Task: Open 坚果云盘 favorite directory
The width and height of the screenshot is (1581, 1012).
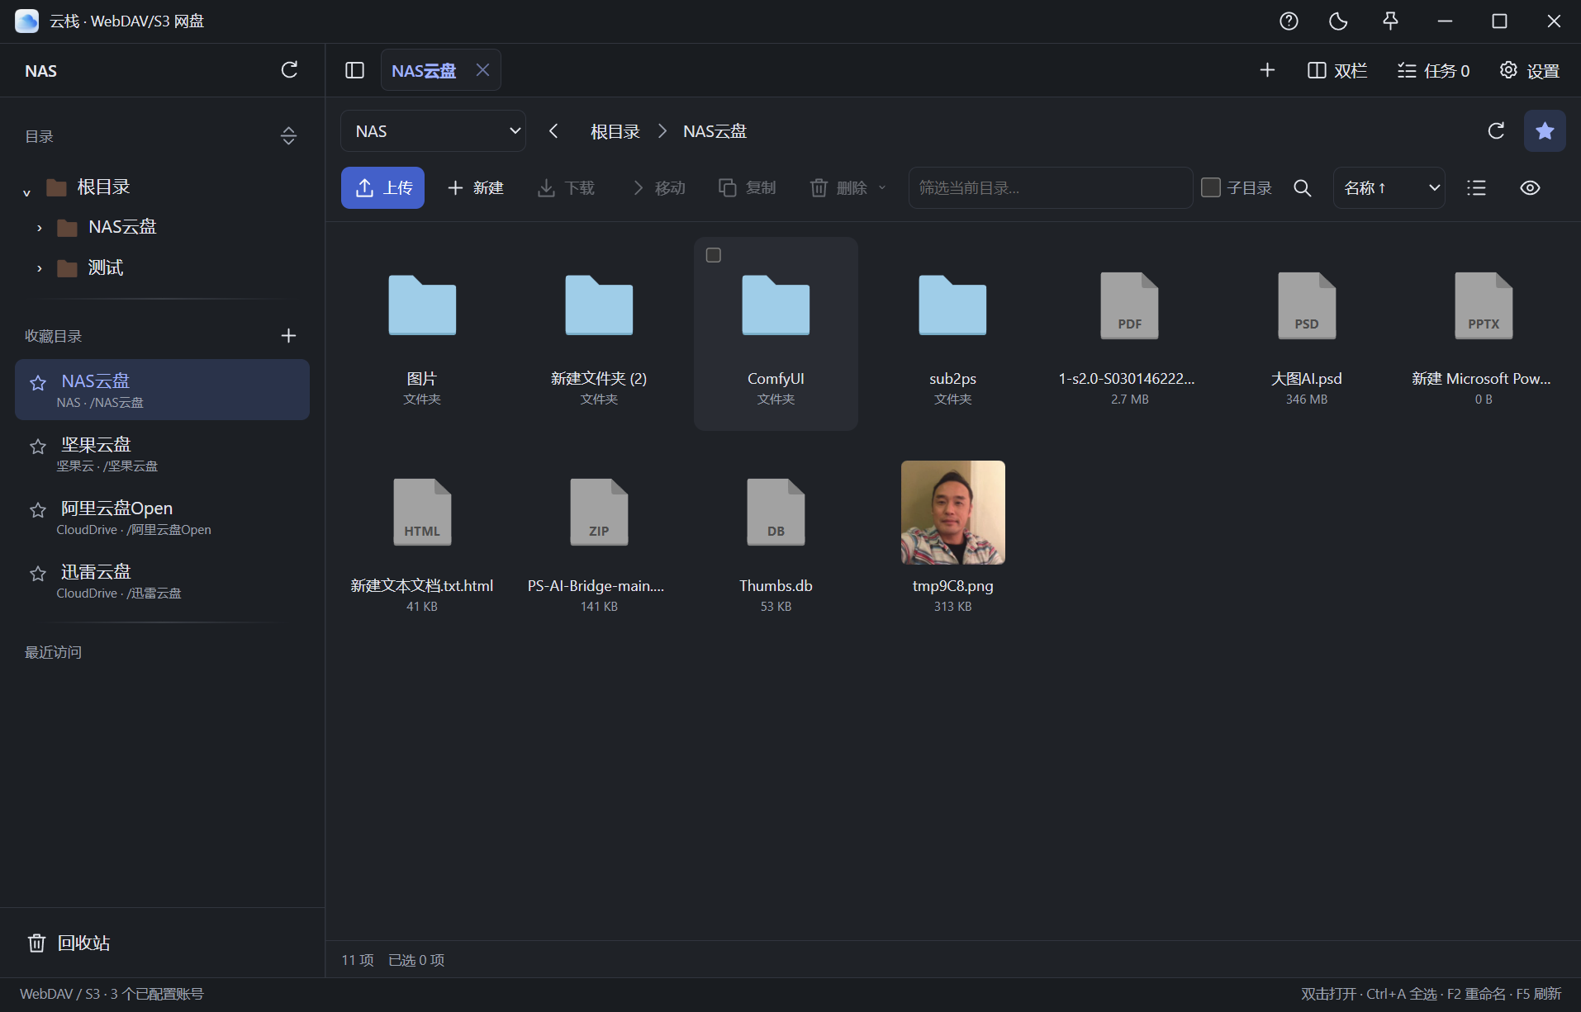Action: [162, 453]
